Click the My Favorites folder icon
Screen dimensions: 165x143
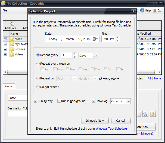pos(12,44)
